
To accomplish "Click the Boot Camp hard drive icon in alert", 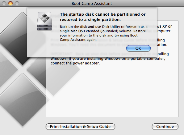I will (44, 21).
